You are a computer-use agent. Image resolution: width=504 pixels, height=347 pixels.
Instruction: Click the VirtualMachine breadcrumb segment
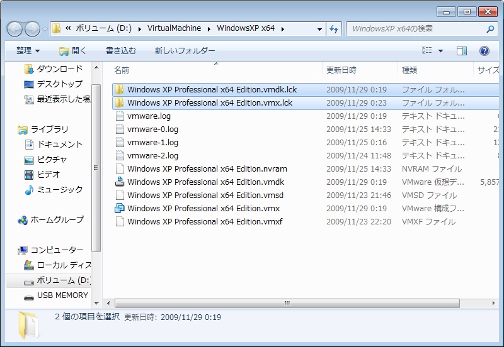175,28
